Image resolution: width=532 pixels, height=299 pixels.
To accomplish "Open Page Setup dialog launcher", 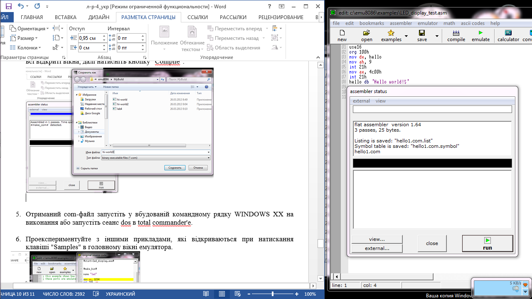I will point(64,58).
